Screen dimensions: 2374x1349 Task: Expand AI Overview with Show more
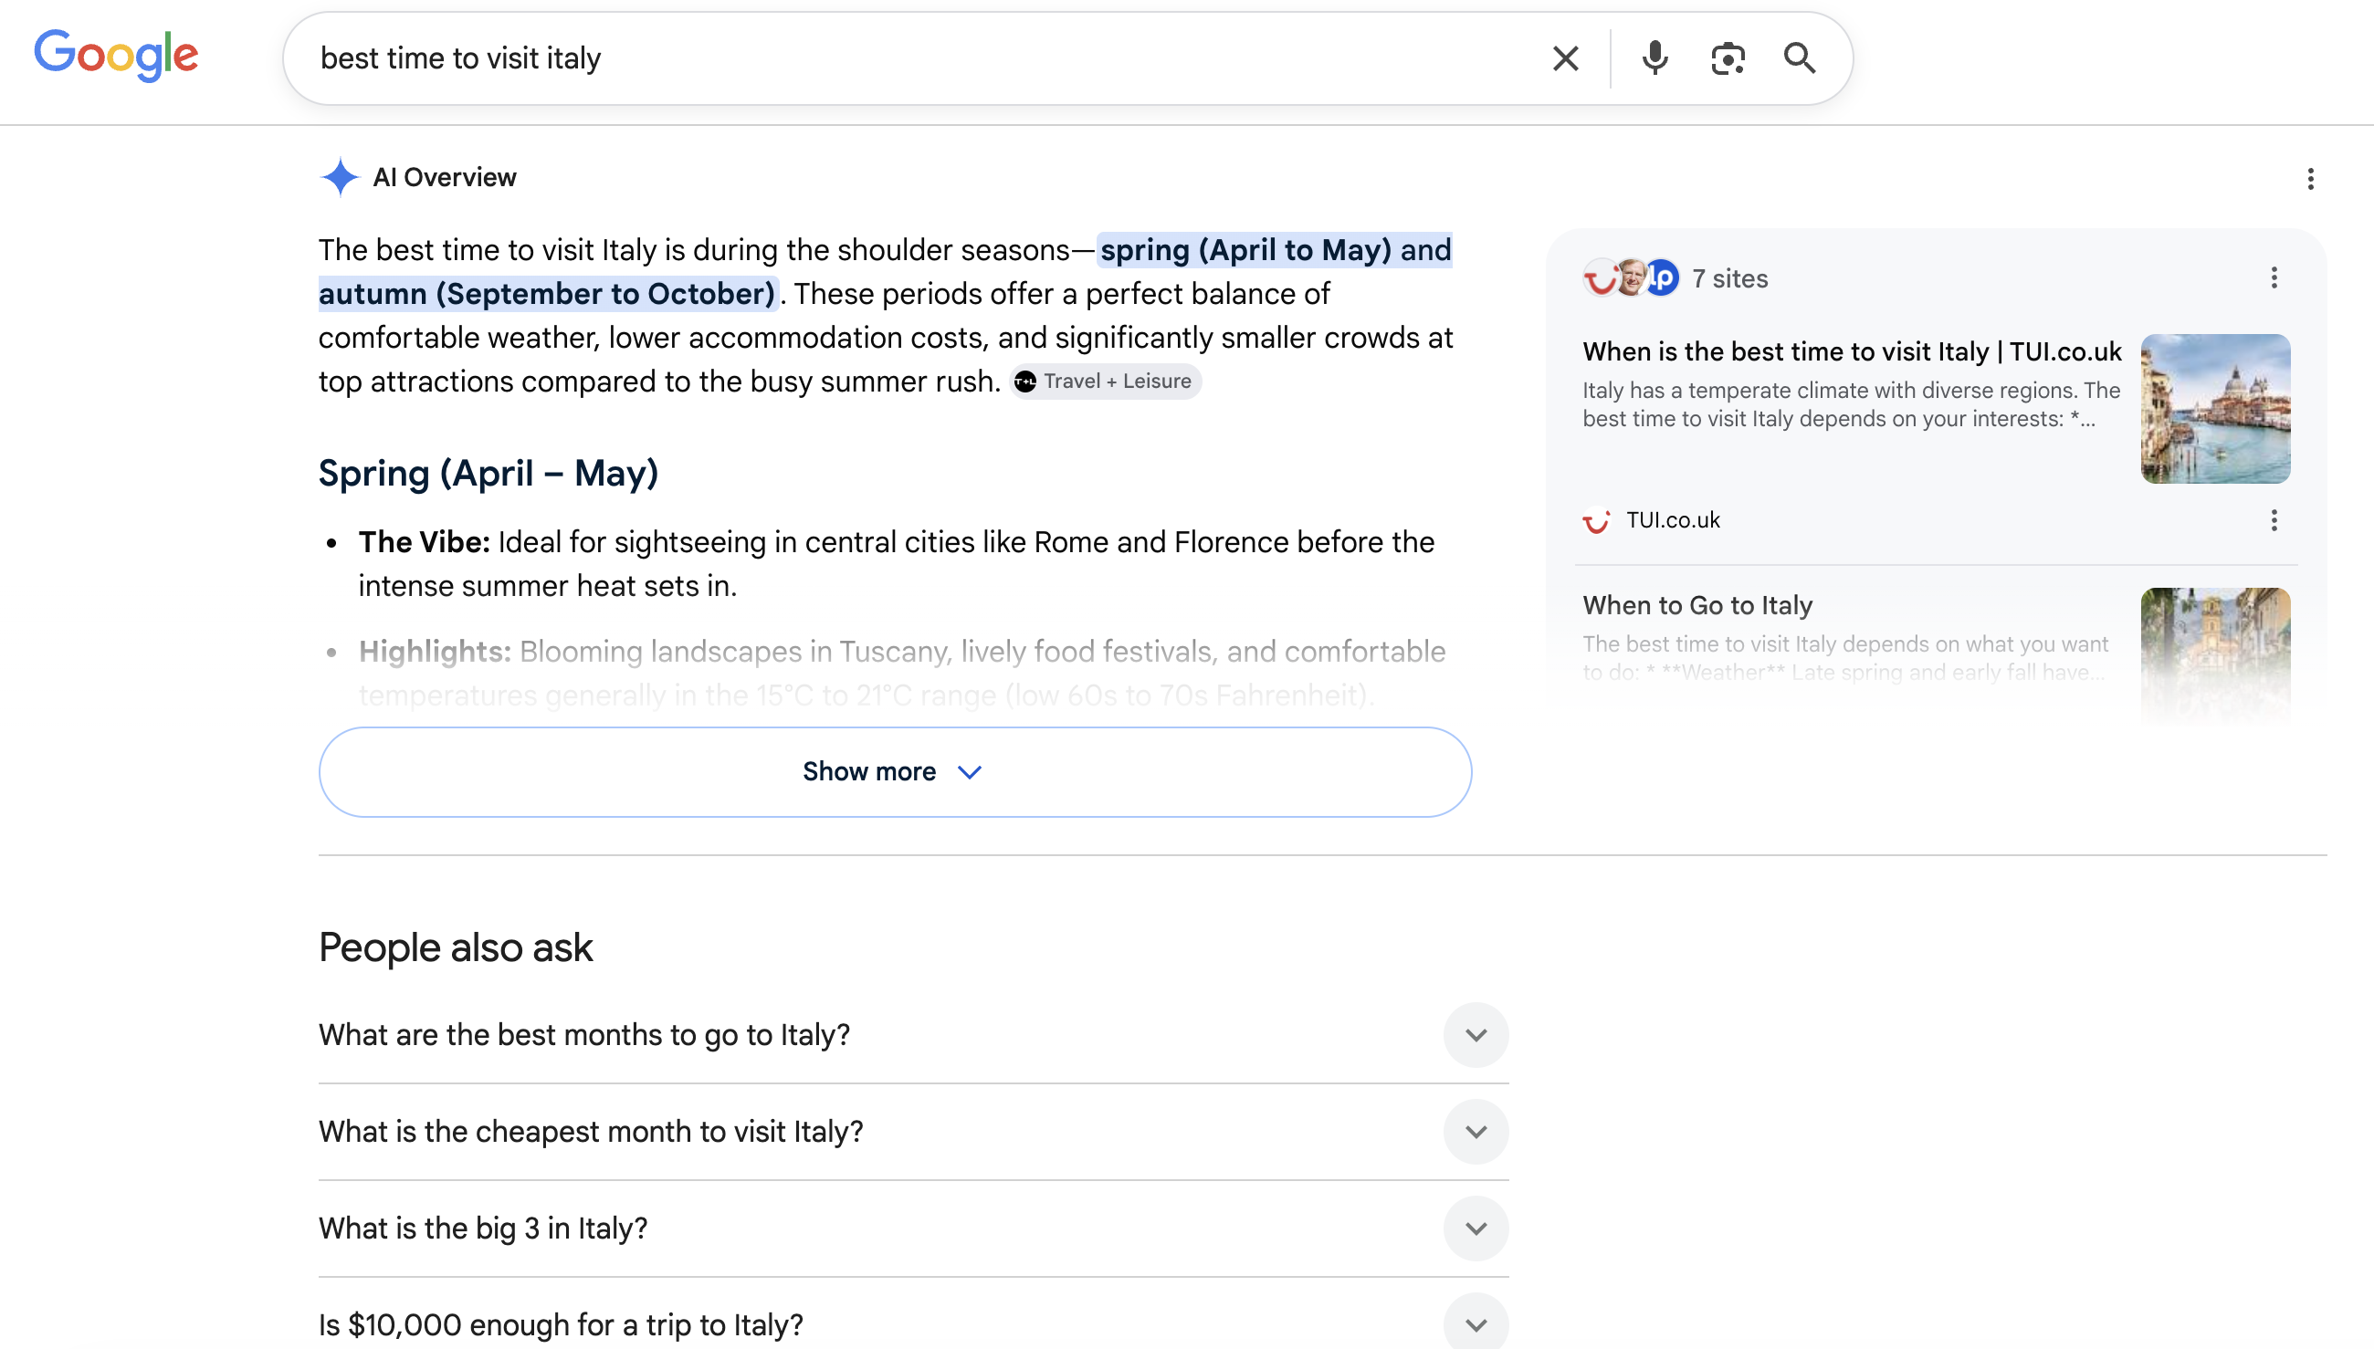pyautogui.click(x=894, y=772)
